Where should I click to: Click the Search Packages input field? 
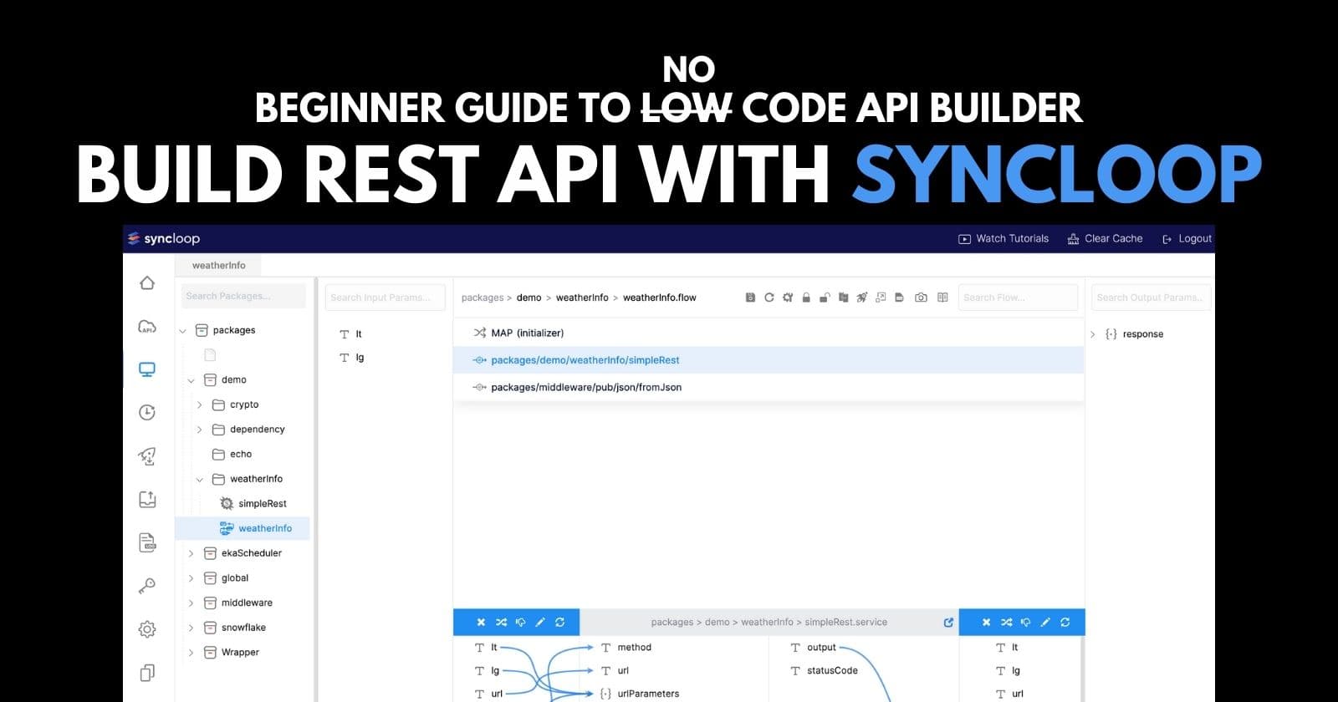point(243,296)
